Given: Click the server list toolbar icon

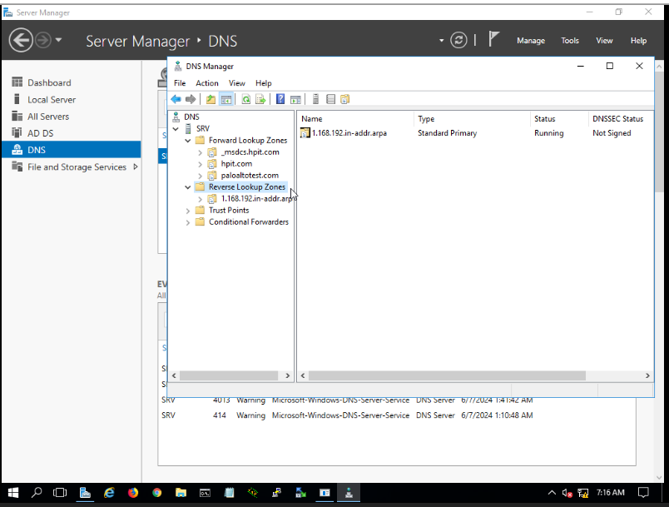Looking at the screenshot, I should click(x=330, y=99).
